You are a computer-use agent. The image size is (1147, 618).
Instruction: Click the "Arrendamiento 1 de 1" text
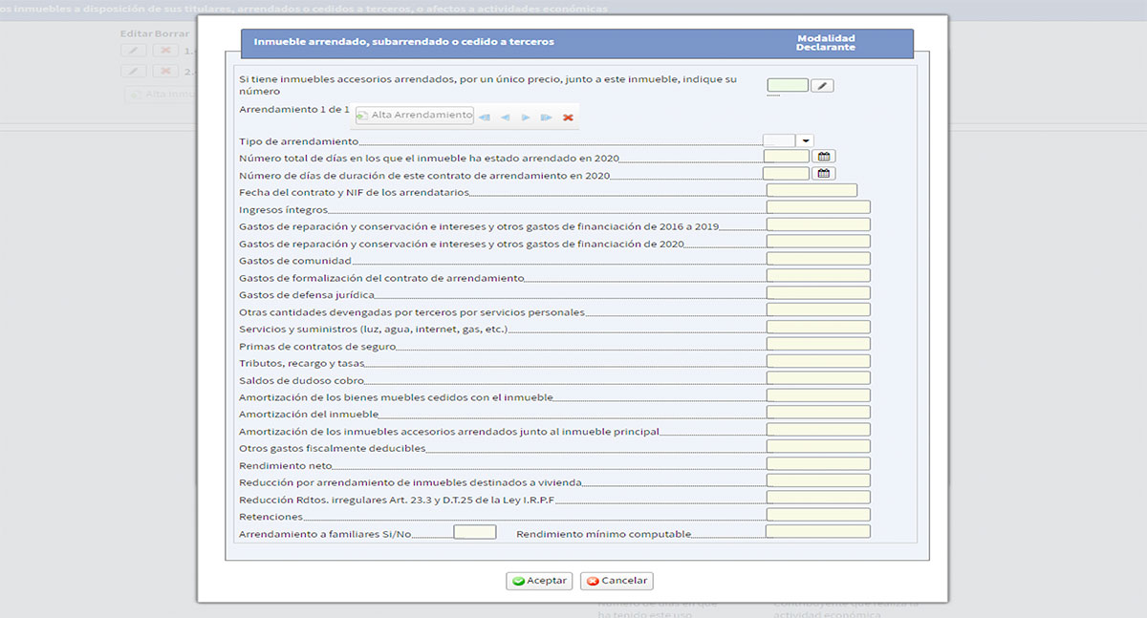[294, 110]
